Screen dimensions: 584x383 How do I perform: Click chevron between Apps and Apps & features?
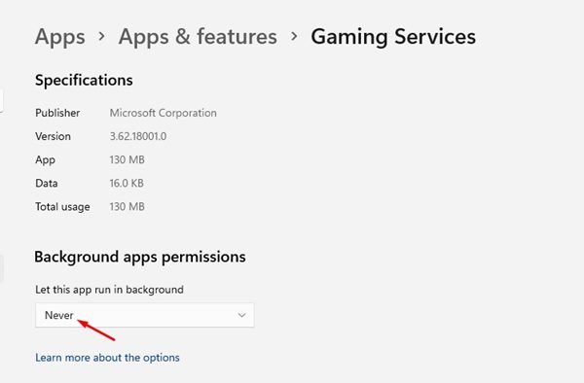tap(101, 36)
